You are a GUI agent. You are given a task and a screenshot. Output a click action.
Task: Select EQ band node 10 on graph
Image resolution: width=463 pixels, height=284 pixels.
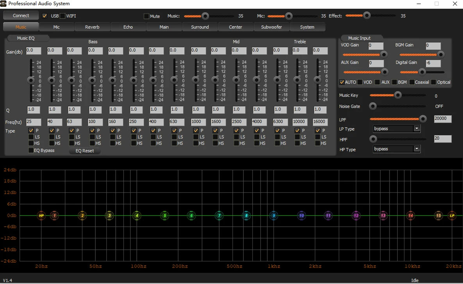pos(301,215)
